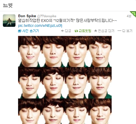This screenshot has height=124, width=136.
Task: Click the photo icon beside 사진 숨기기
Action: [x=20, y=31]
